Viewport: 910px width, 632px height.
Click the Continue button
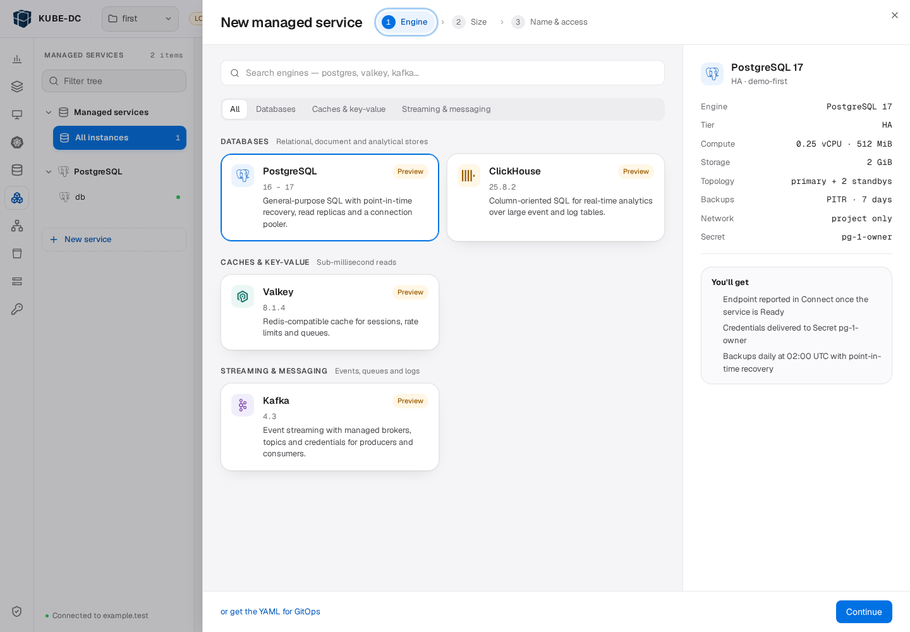click(x=864, y=612)
